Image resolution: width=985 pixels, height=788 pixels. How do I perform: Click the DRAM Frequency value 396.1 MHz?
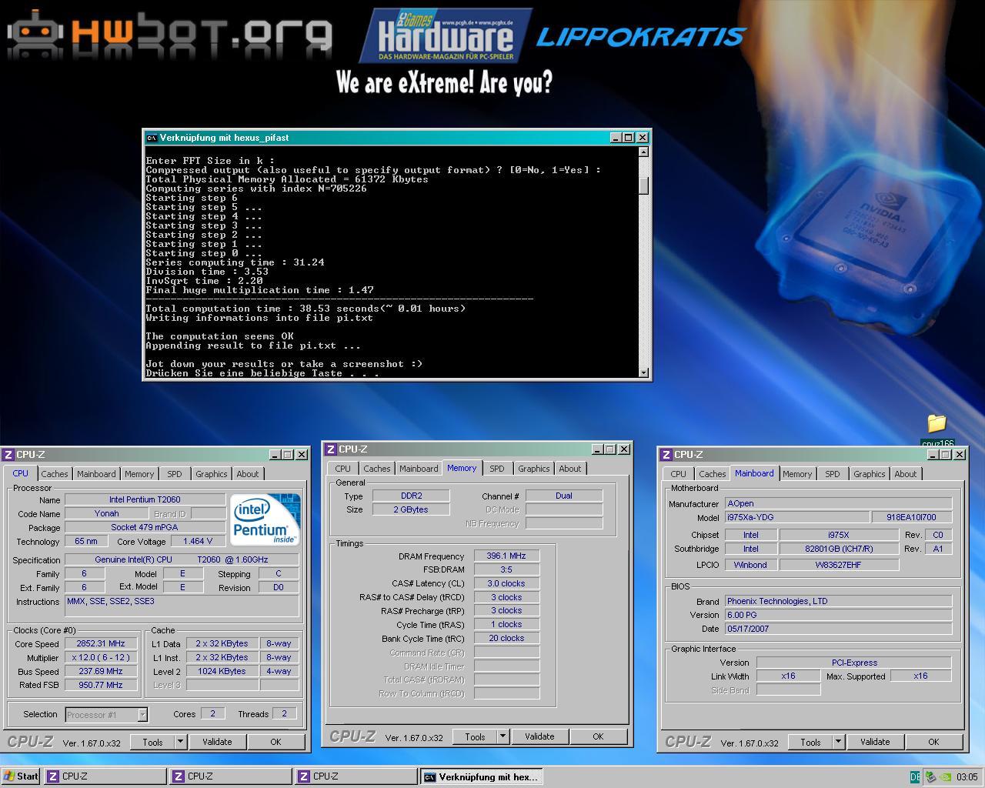coord(506,556)
